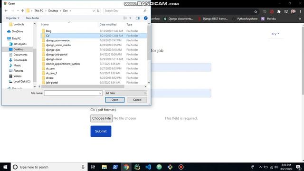
Task: Search Dev input box
Action: (125, 10)
